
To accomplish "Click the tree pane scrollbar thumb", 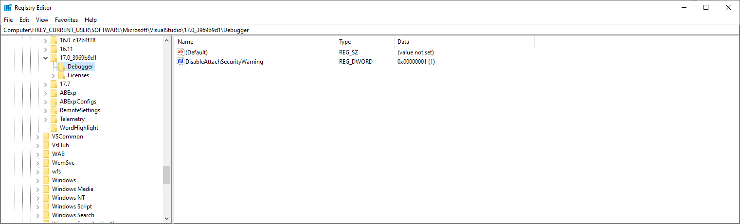I will pyautogui.click(x=167, y=175).
